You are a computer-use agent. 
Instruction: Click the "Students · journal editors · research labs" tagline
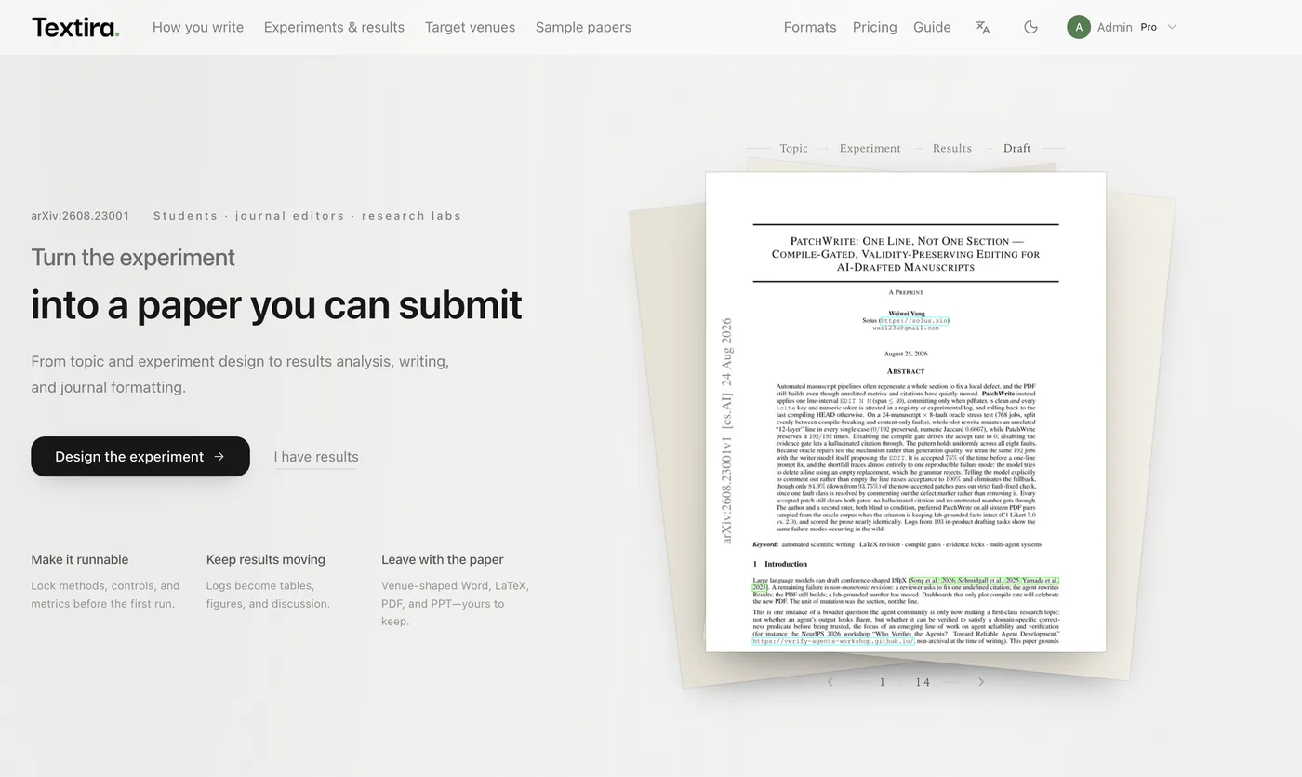point(308,216)
